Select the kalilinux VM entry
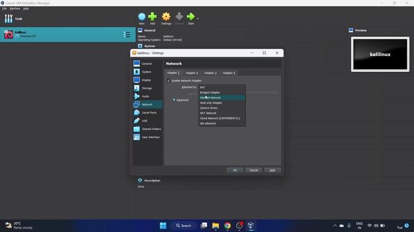 click(67, 34)
